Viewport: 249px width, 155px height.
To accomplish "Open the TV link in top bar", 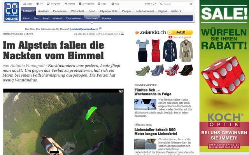I will [x=41, y=3].
